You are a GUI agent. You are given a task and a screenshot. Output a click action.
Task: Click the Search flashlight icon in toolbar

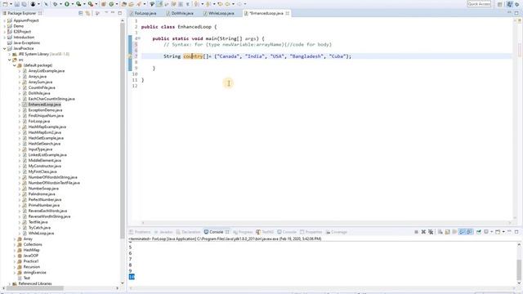pyautogui.click(x=139, y=4)
